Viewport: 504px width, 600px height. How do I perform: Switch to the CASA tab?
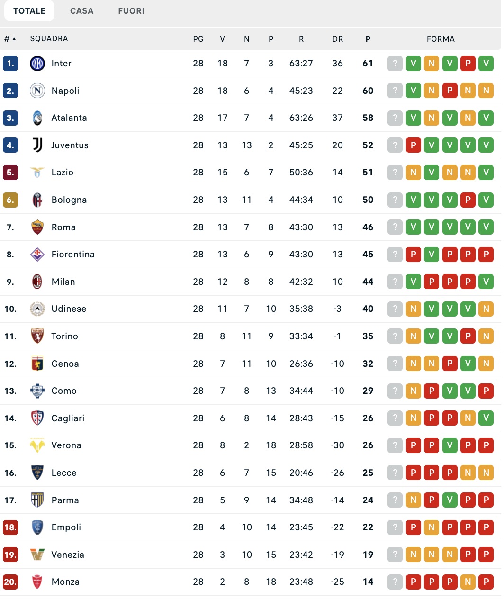(82, 11)
